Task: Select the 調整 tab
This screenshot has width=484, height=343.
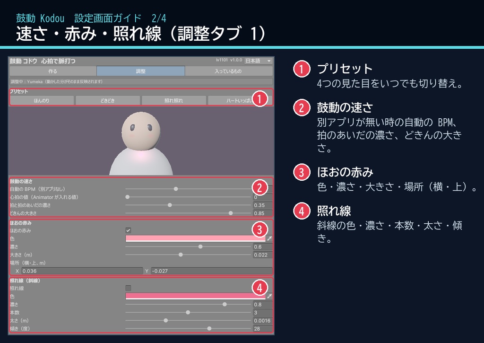Action: tap(141, 71)
